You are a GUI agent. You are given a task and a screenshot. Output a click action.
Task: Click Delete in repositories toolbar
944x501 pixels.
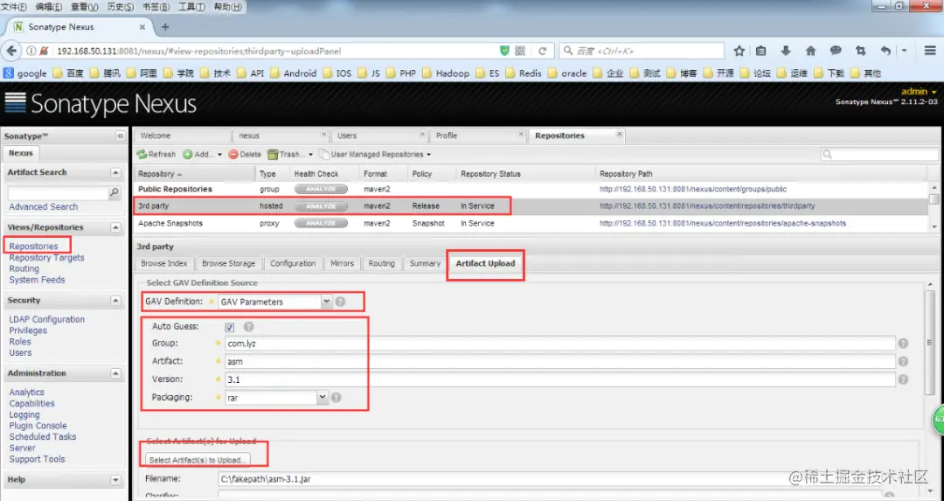(x=245, y=154)
